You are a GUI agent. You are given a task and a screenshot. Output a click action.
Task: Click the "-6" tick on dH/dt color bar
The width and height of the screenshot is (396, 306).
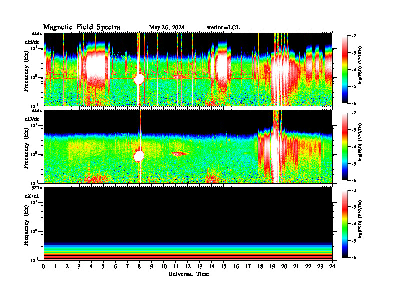tap(354, 103)
